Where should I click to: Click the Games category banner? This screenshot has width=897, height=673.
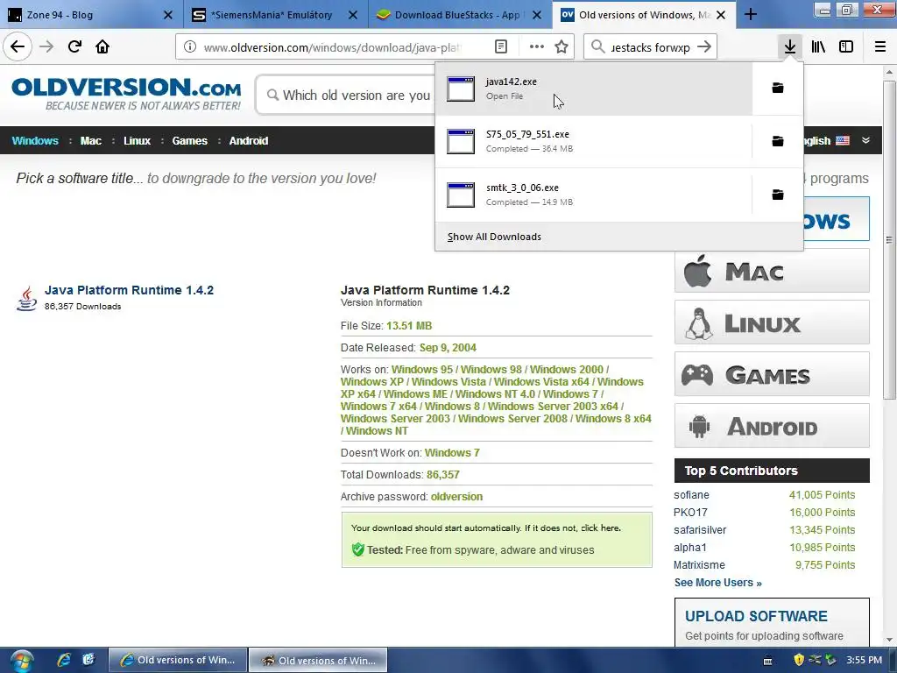click(x=772, y=374)
